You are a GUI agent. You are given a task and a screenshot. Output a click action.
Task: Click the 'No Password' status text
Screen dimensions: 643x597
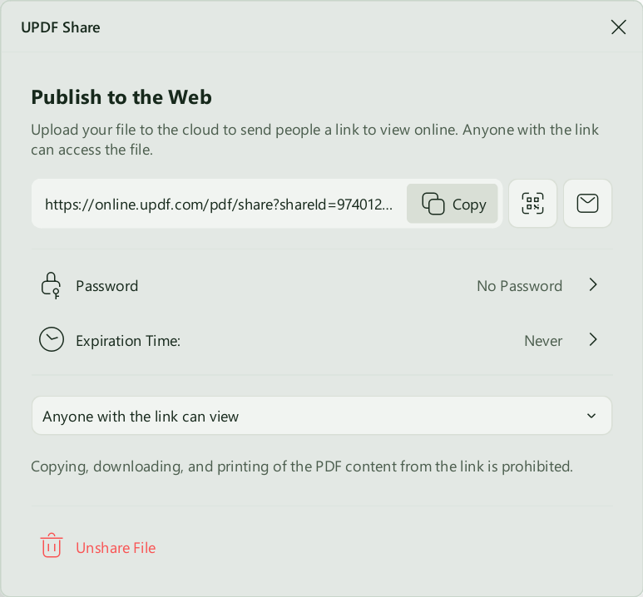tap(519, 286)
